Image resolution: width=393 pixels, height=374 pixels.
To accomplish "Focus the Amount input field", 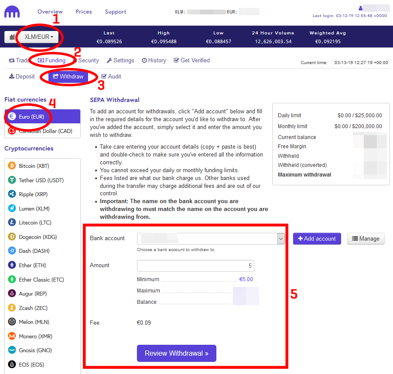I will (x=195, y=265).
